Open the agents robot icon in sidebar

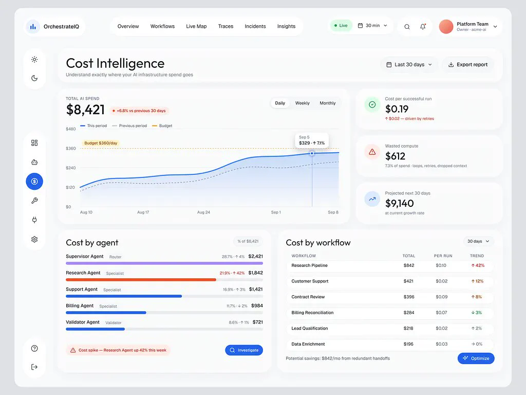34,162
